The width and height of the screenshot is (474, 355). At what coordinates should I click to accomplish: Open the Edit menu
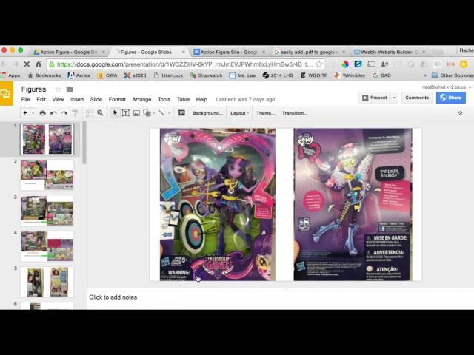[x=41, y=99]
